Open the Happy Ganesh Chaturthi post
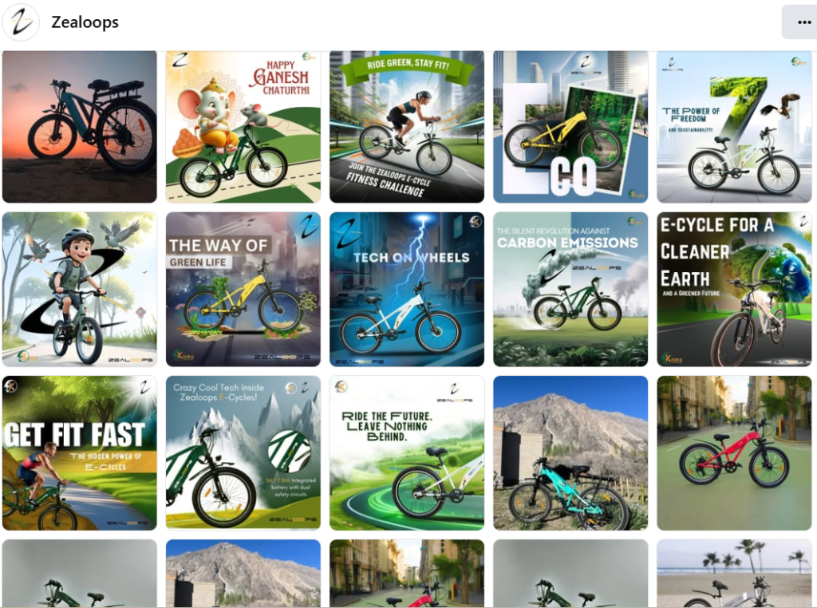The width and height of the screenshot is (817, 608). coord(243,127)
